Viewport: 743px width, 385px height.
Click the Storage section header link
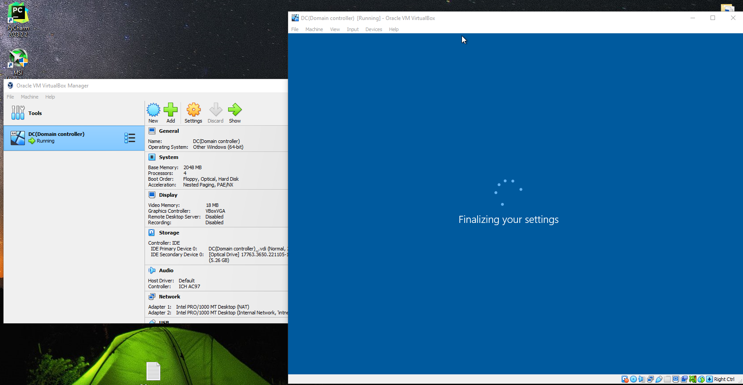[169, 233]
